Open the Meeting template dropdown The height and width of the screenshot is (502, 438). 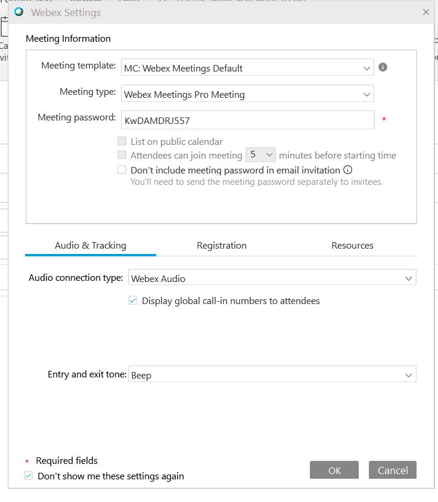(x=247, y=67)
